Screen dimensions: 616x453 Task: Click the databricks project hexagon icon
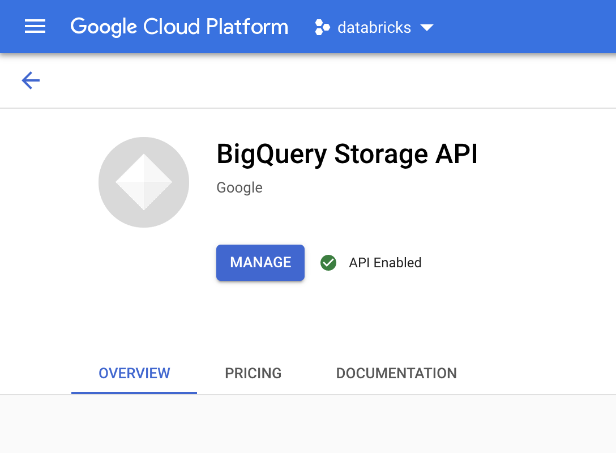[322, 27]
